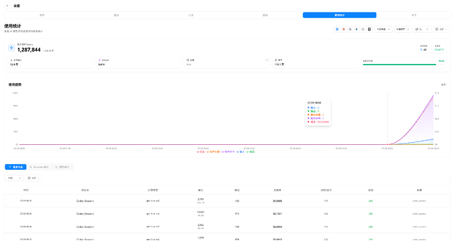Toggle the green 输出 legend series
The image size is (456, 243).
tap(250, 151)
